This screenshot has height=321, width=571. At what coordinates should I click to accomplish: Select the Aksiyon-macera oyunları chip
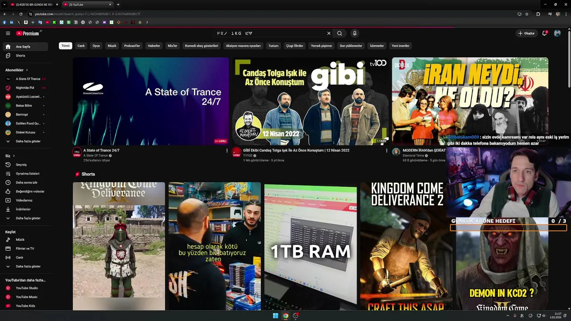pos(243,45)
